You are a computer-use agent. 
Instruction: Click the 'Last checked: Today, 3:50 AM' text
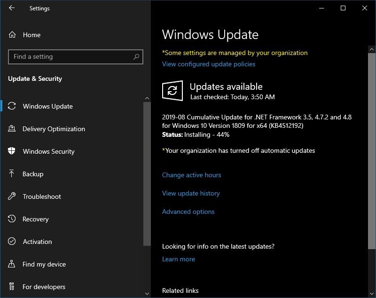232,97
